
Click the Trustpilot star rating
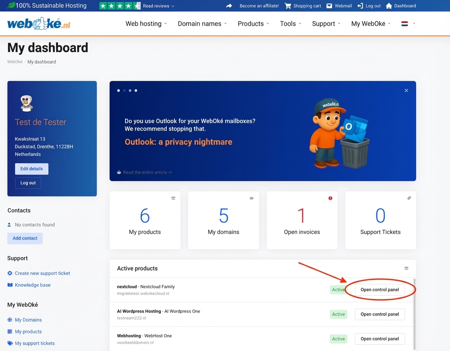120,6
